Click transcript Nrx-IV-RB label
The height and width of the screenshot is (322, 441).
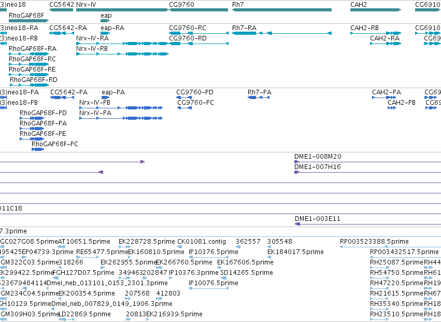92,48
